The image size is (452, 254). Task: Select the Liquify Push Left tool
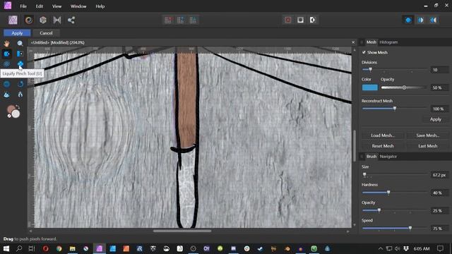point(20,54)
